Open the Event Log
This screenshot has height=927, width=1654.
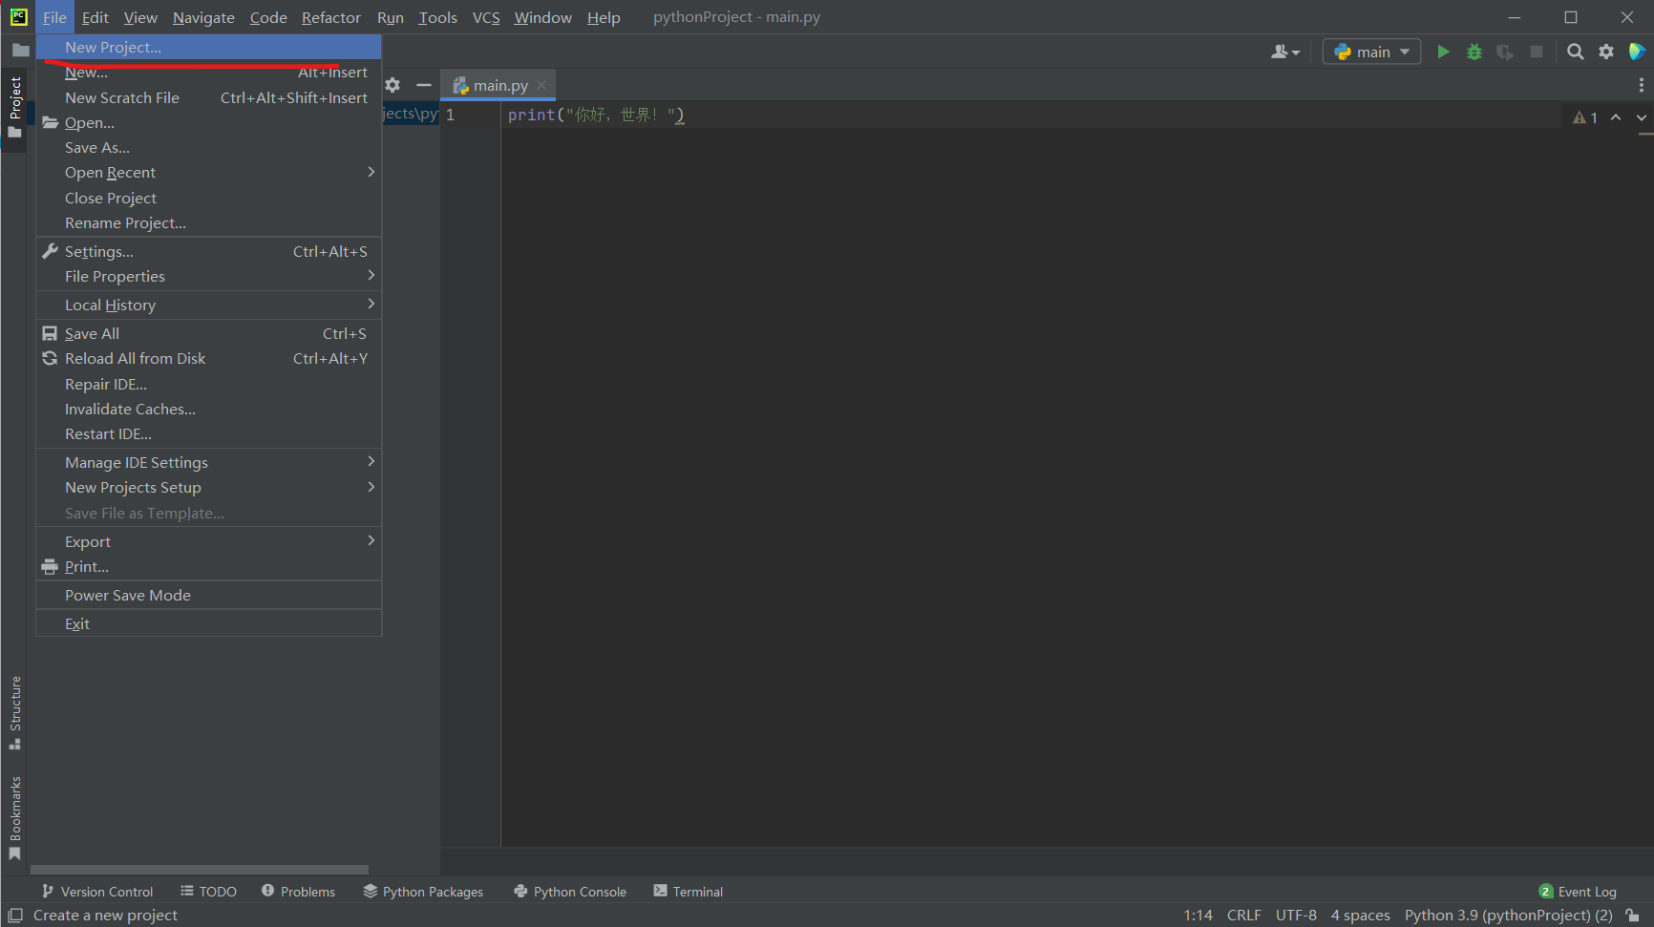click(x=1578, y=891)
